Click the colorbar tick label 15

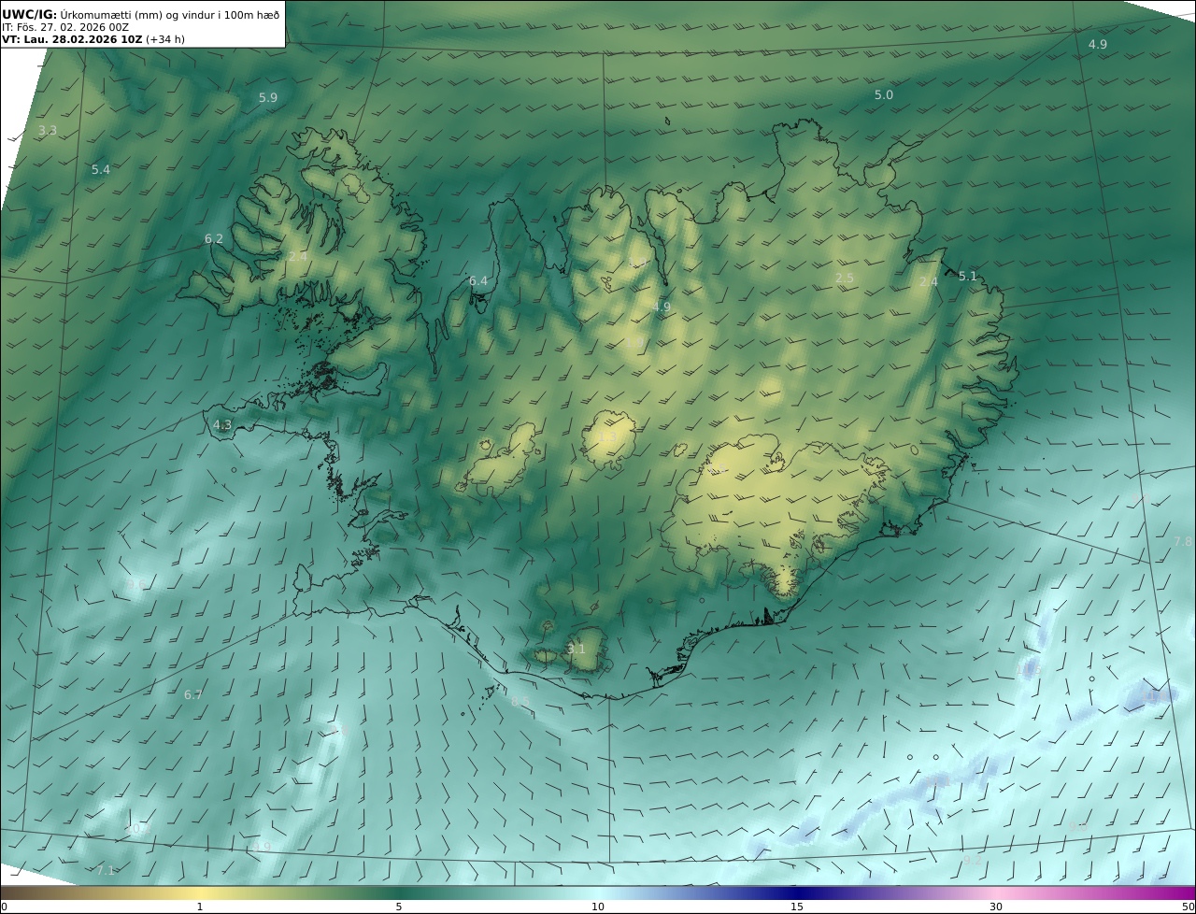click(797, 907)
